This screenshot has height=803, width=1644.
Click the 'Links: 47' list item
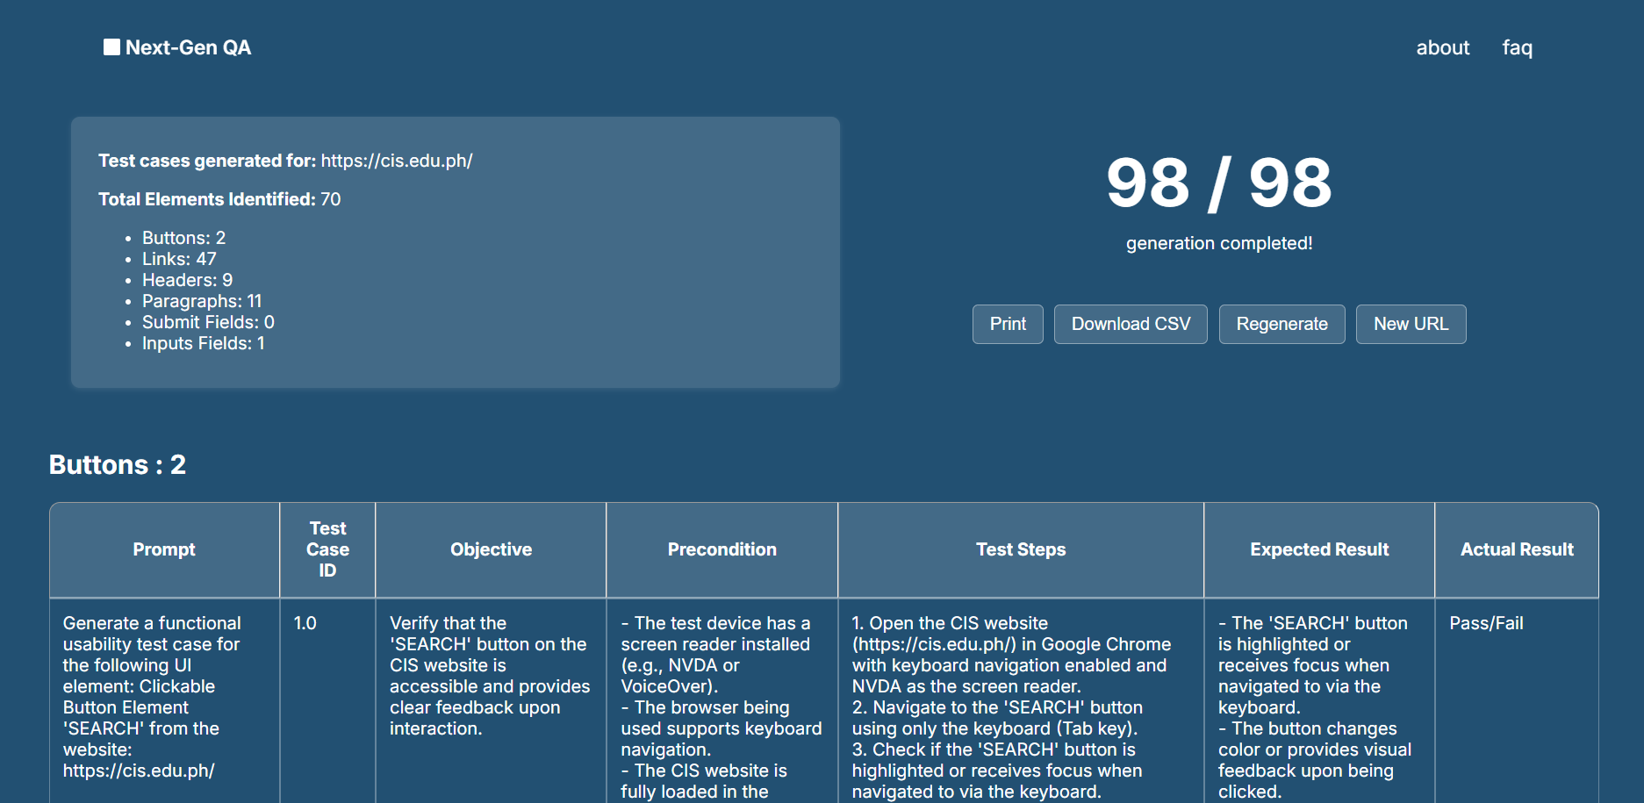click(179, 259)
